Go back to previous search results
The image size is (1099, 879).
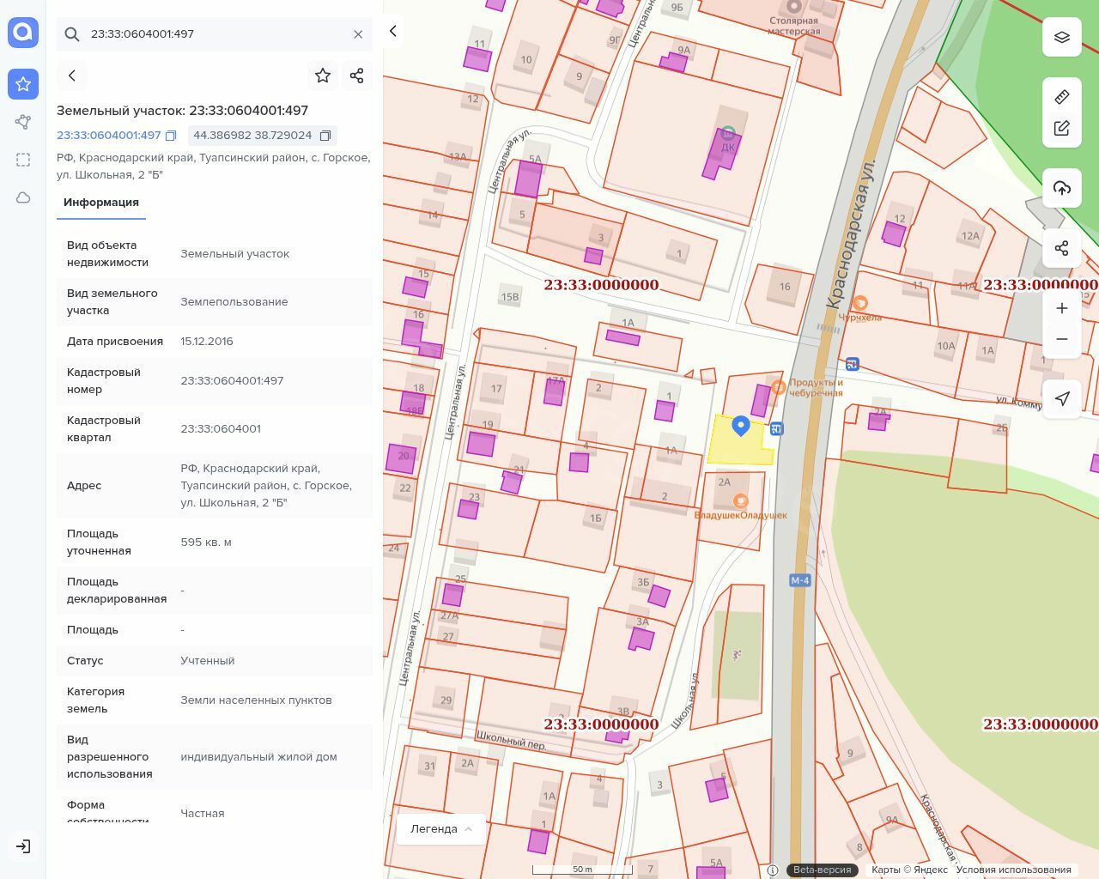[72, 76]
